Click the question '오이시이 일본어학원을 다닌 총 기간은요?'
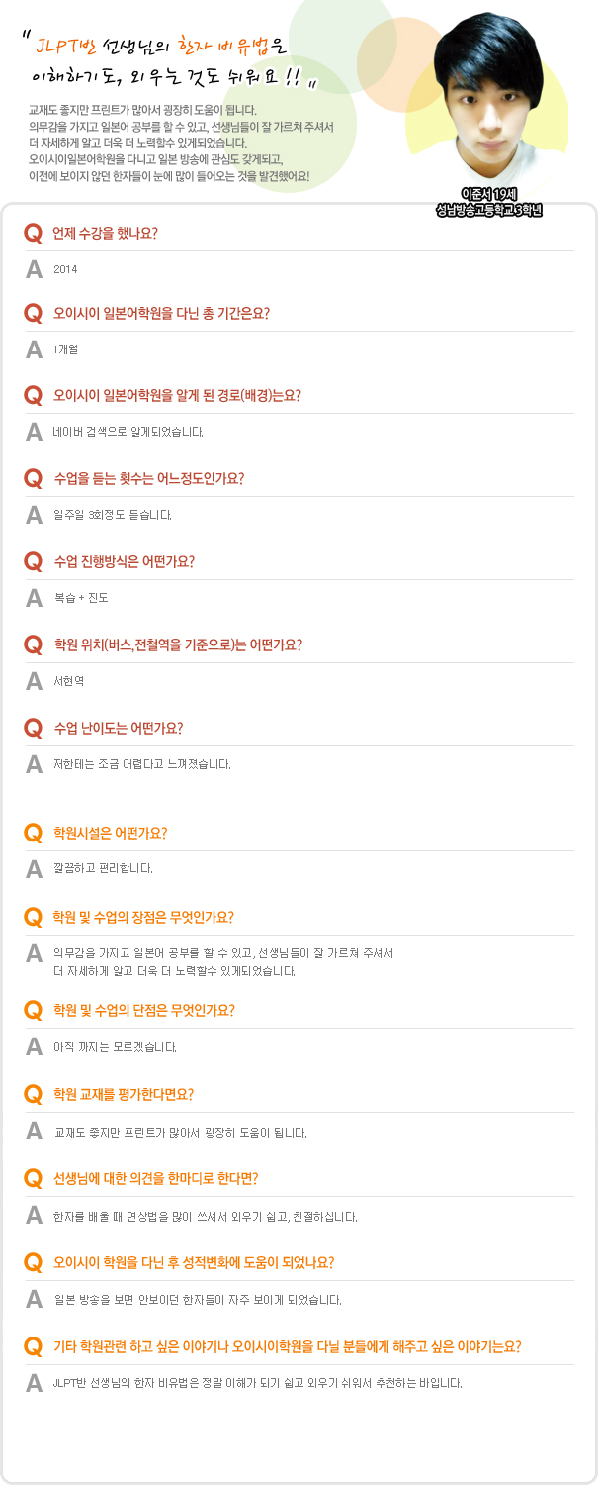Image resolution: width=598 pixels, height=1485 pixels. pyautogui.click(x=162, y=314)
